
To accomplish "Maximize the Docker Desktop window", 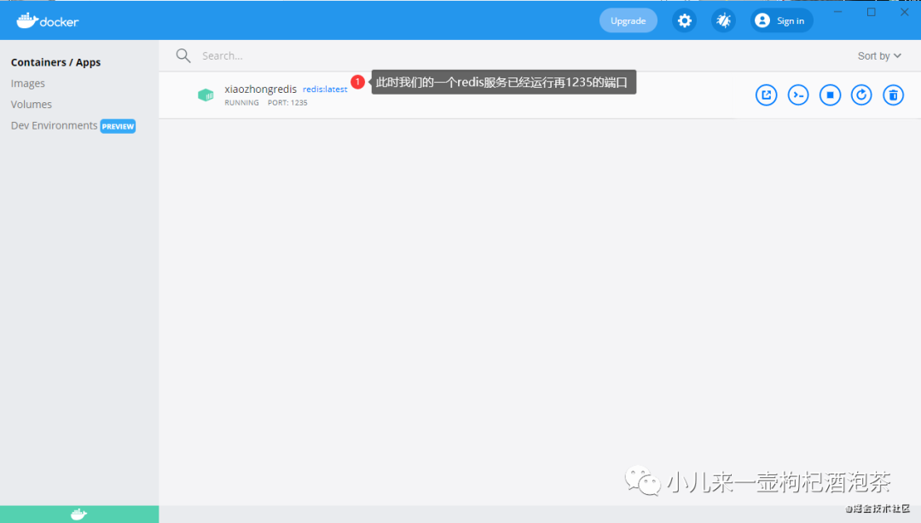I will pyautogui.click(x=871, y=12).
